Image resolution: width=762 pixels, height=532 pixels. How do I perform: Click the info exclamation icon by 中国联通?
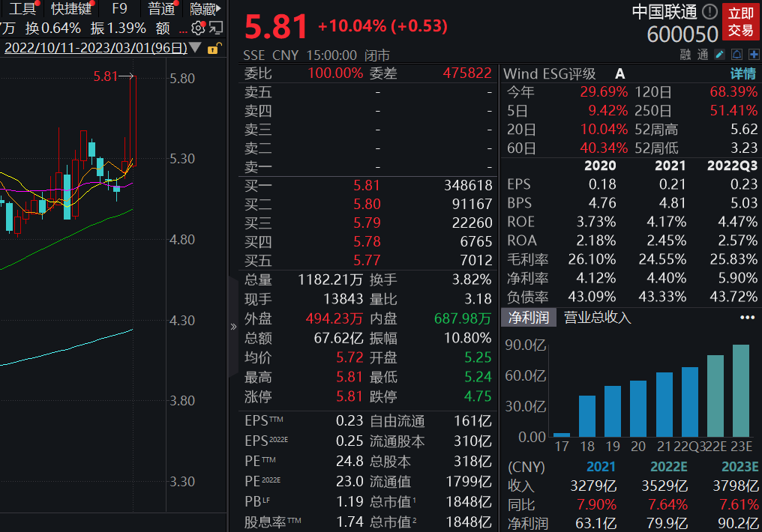710,12
